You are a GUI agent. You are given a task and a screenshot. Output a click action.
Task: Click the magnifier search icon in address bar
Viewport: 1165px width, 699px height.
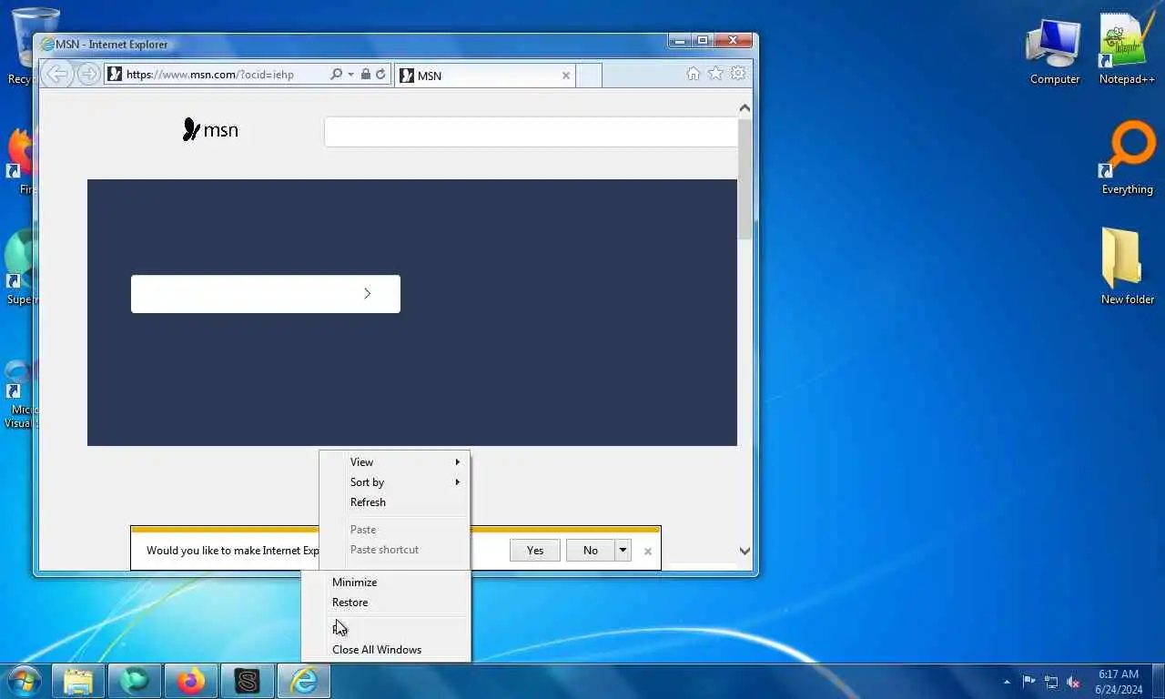click(336, 74)
